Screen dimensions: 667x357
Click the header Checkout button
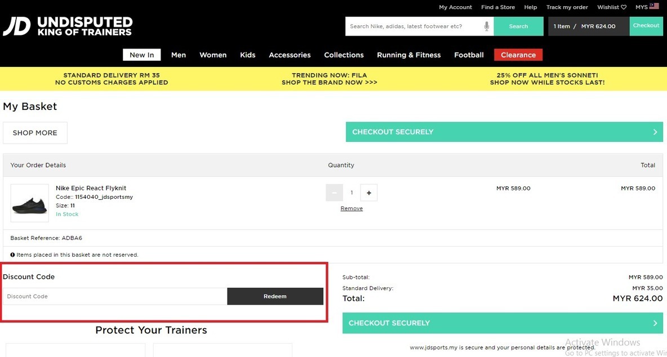pyautogui.click(x=646, y=26)
